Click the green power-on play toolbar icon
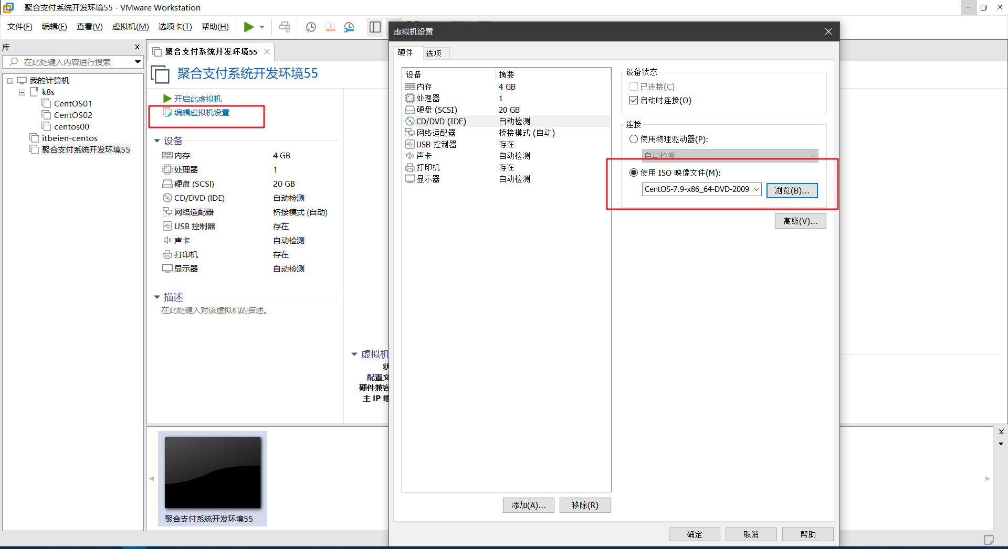Screen dimensions: 1008x549 click(x=249, y=27)
